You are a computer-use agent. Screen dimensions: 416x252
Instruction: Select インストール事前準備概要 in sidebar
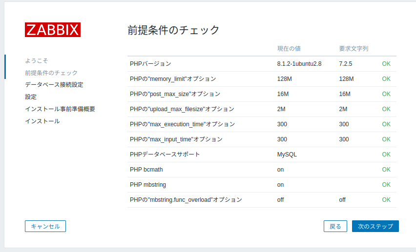tap(60, 109)
